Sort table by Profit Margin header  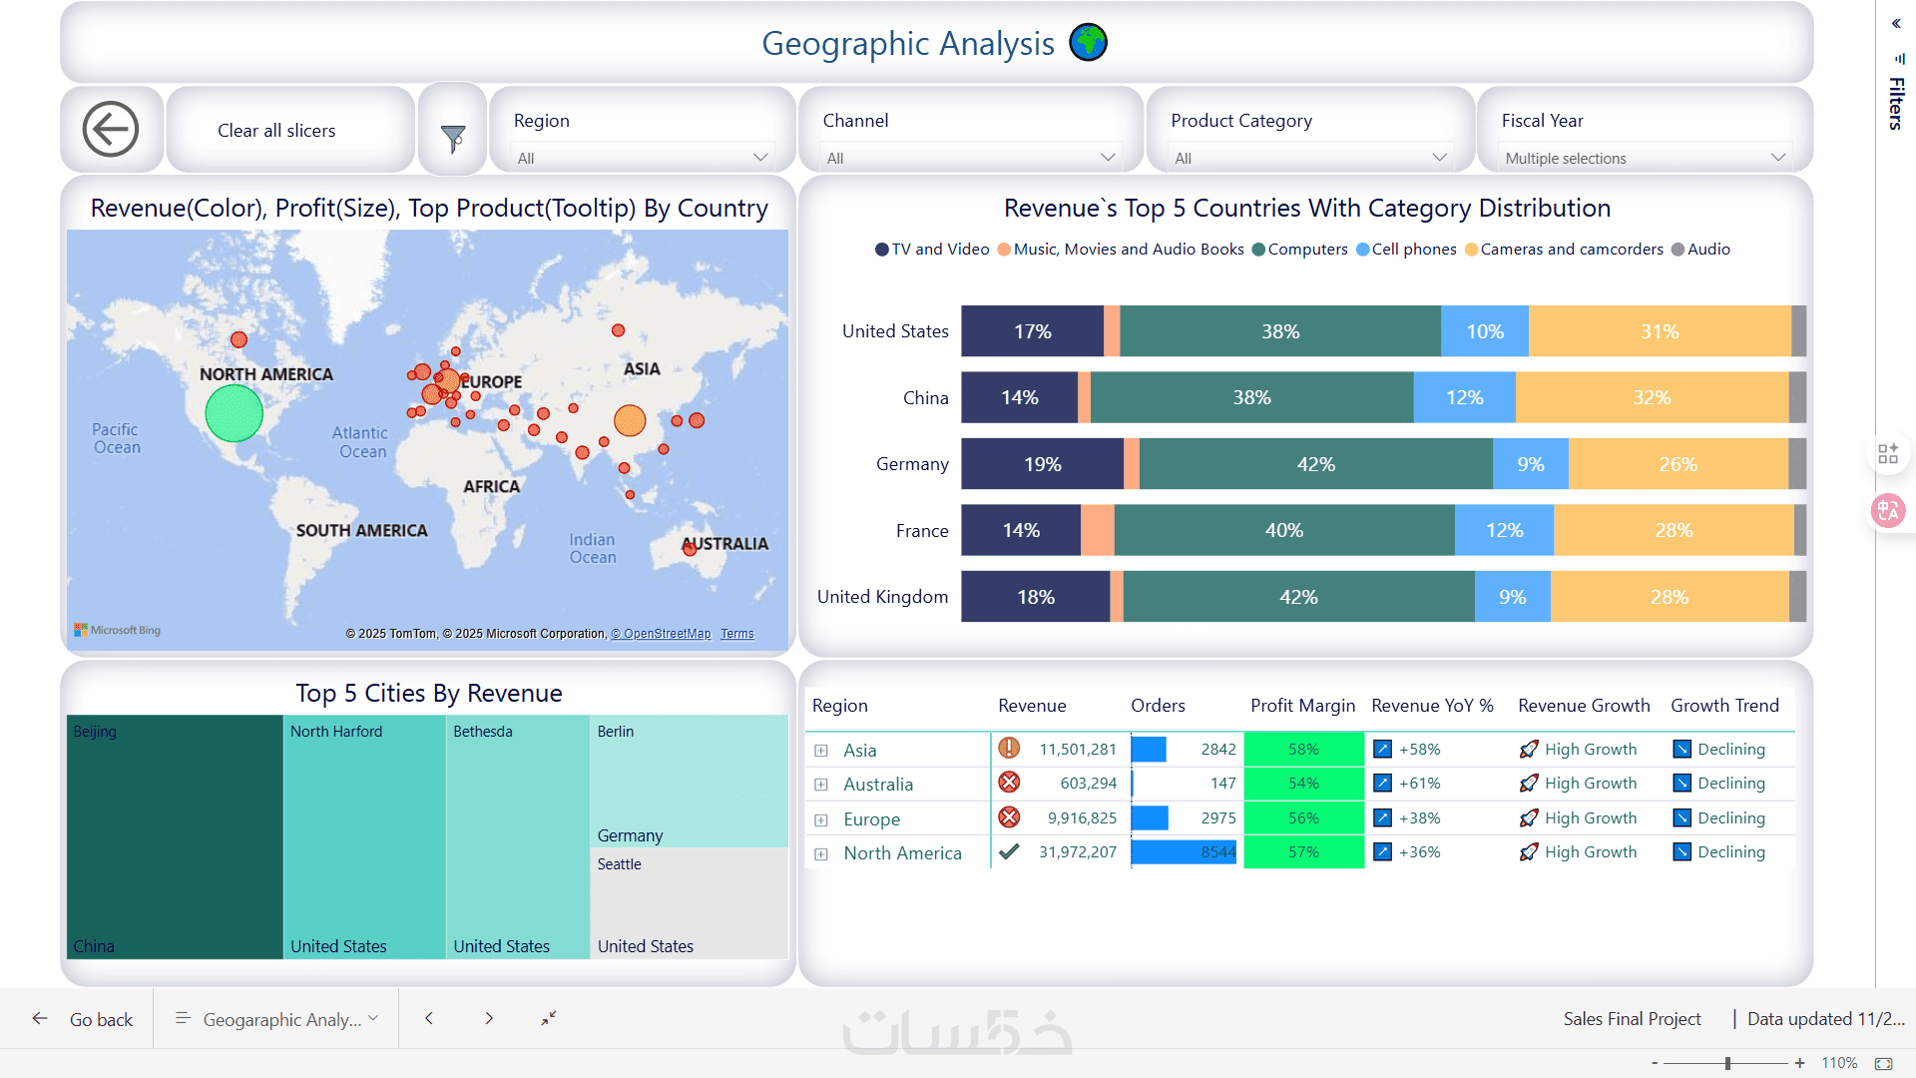1302,706
